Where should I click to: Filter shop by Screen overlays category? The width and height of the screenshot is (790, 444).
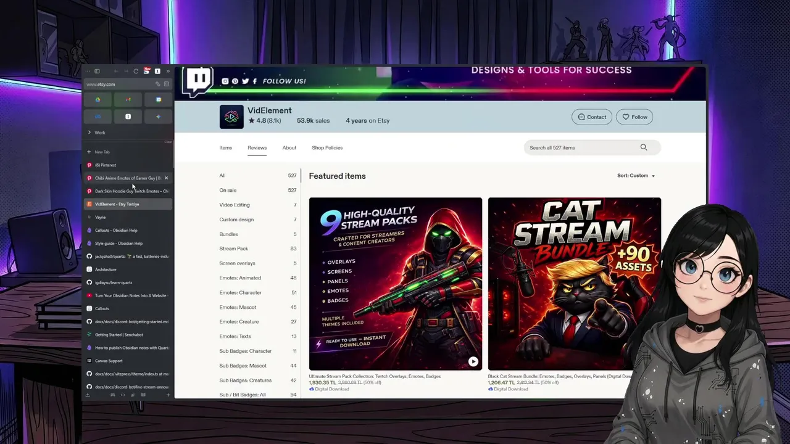click(258, 263)
